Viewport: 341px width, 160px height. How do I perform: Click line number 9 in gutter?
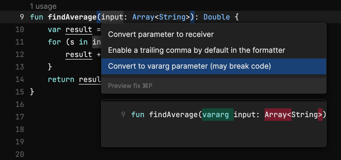pos(22,17)
